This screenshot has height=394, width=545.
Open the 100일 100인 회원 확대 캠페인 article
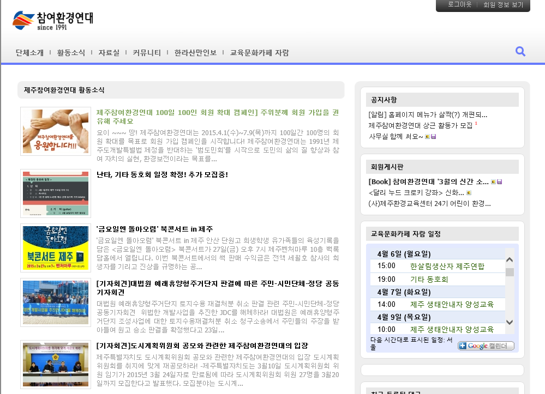[218, 117]
